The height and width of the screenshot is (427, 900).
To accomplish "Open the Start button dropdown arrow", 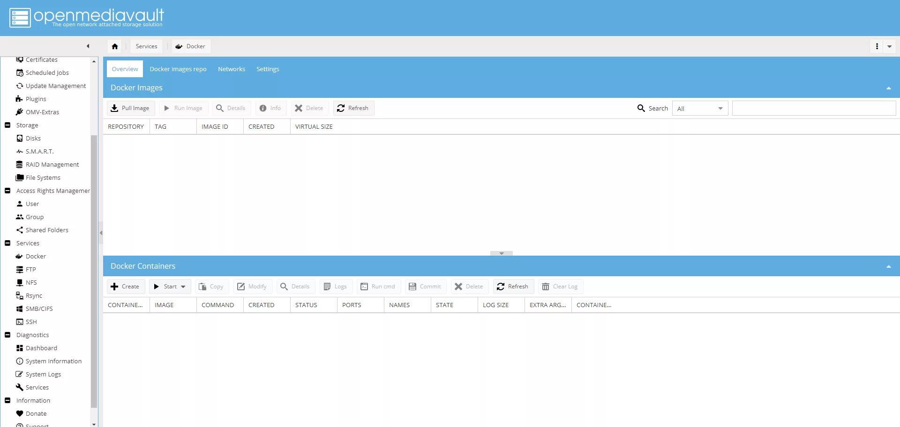I will point(183,287).
